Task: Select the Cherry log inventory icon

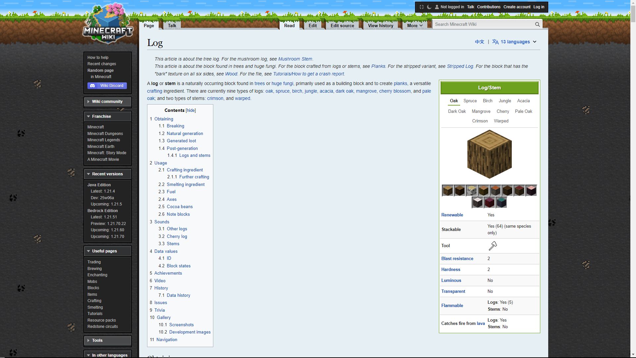Action: [531, 191]
